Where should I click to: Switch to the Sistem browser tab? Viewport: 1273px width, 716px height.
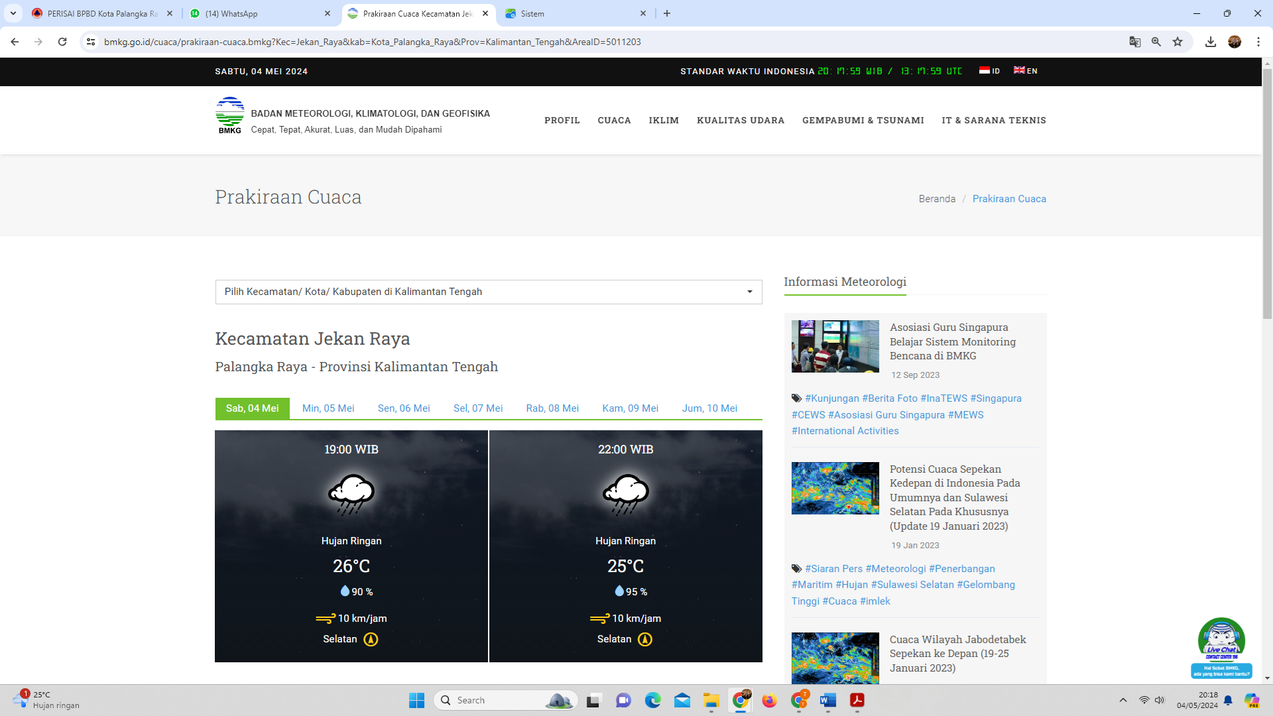[576, 13]
